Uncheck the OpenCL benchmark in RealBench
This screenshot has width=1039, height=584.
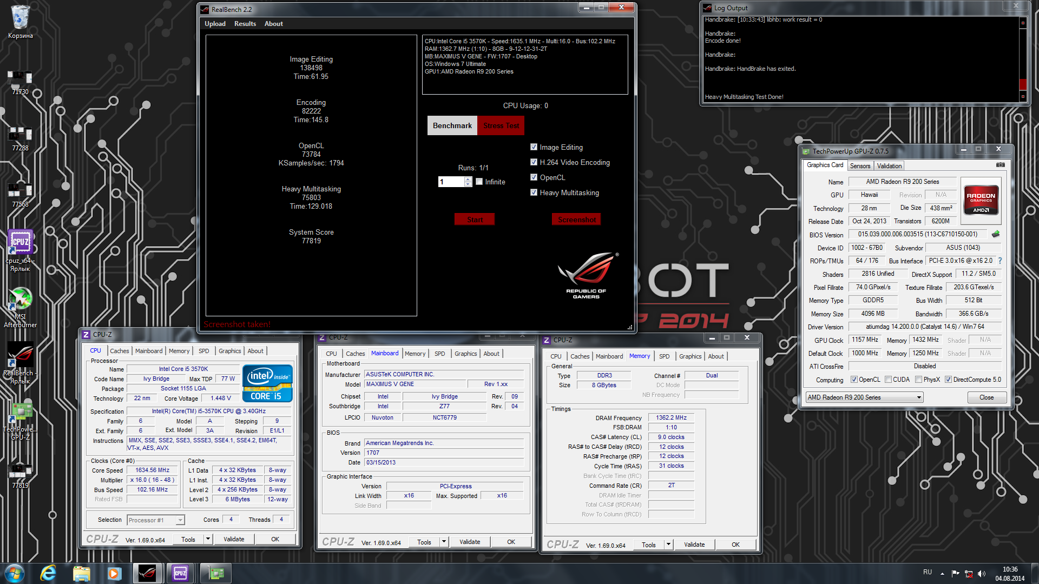tap(534, 177)
